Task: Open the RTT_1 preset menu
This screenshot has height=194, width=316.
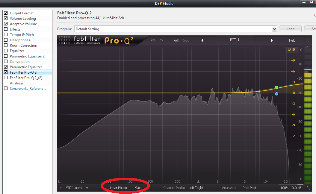Action: [x=235, y=40]
